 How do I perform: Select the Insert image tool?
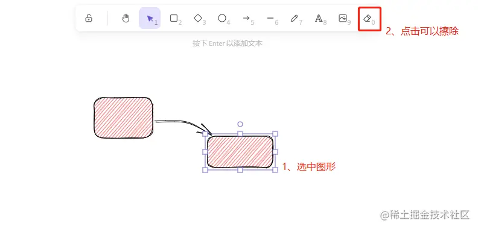pos(343,18)
